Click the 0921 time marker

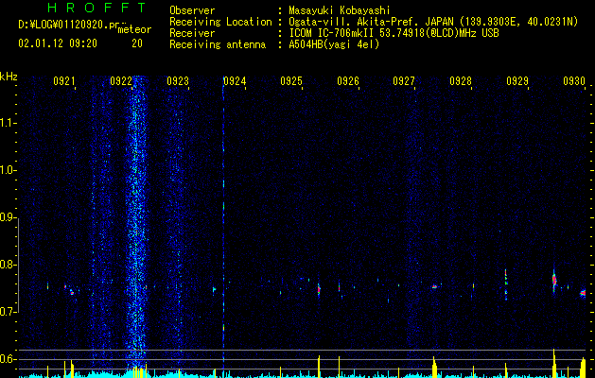pos(64,81)
